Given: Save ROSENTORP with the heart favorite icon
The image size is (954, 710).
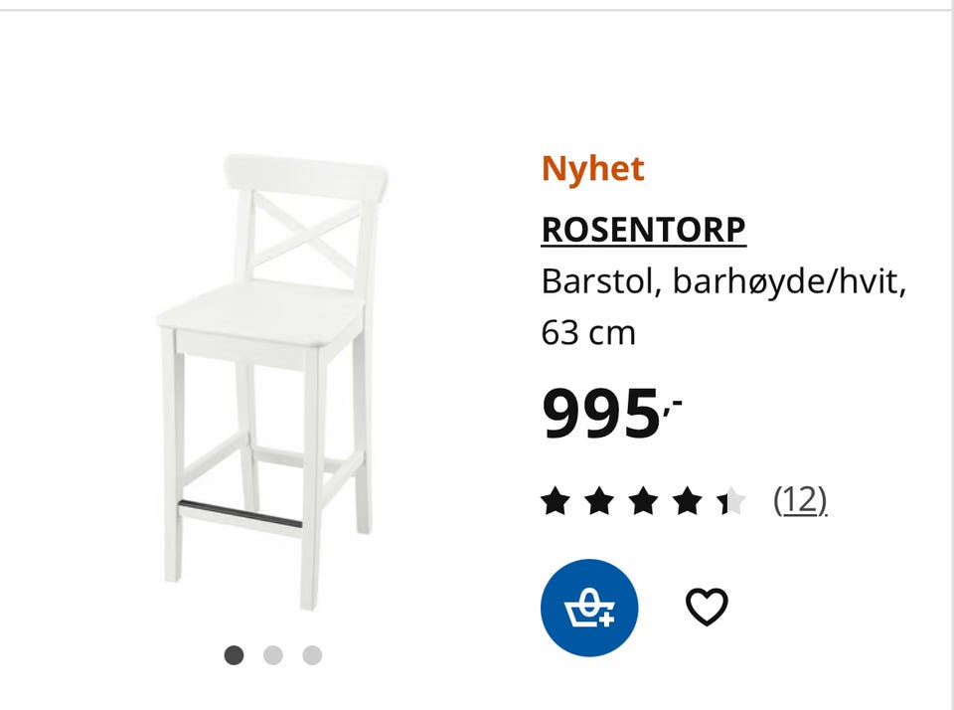Looking at the screenshot, I should pos(707,607).
